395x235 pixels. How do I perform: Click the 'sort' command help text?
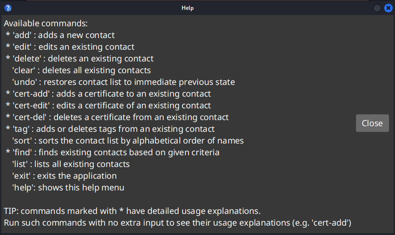click(128, 141)
